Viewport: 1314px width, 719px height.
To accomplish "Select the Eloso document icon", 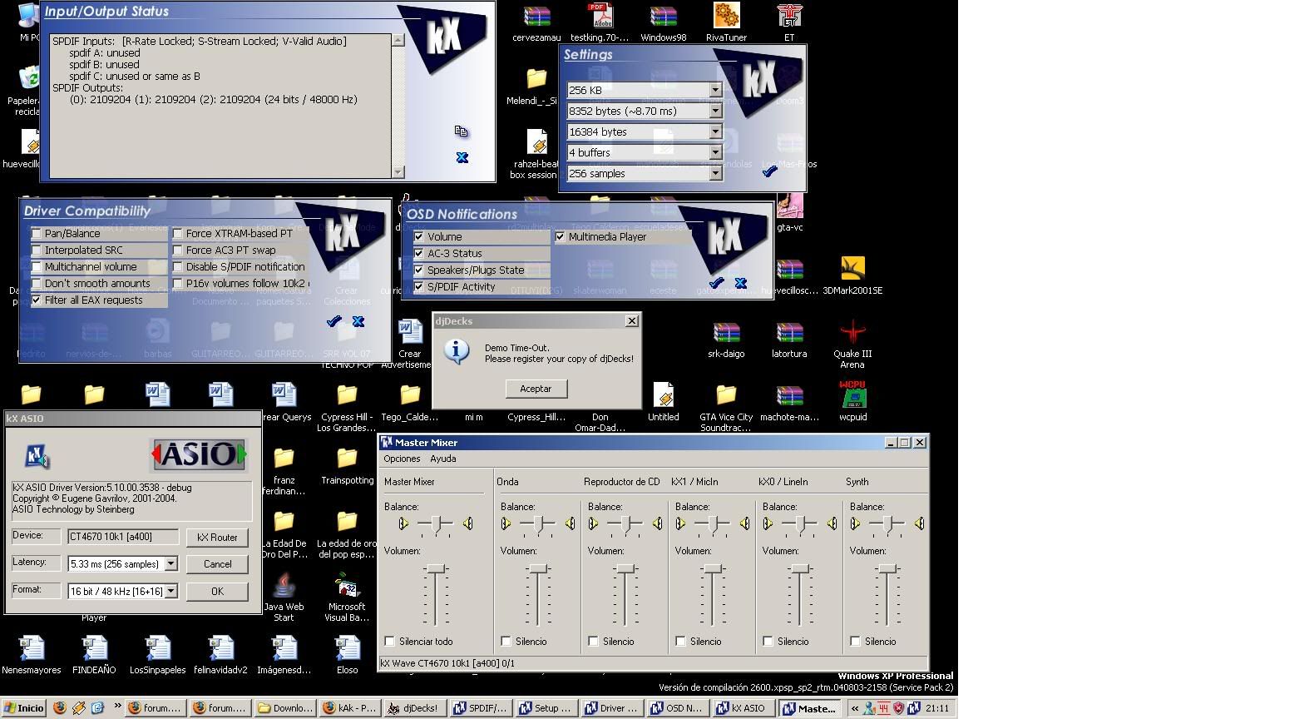I will (x=347, y=654).
